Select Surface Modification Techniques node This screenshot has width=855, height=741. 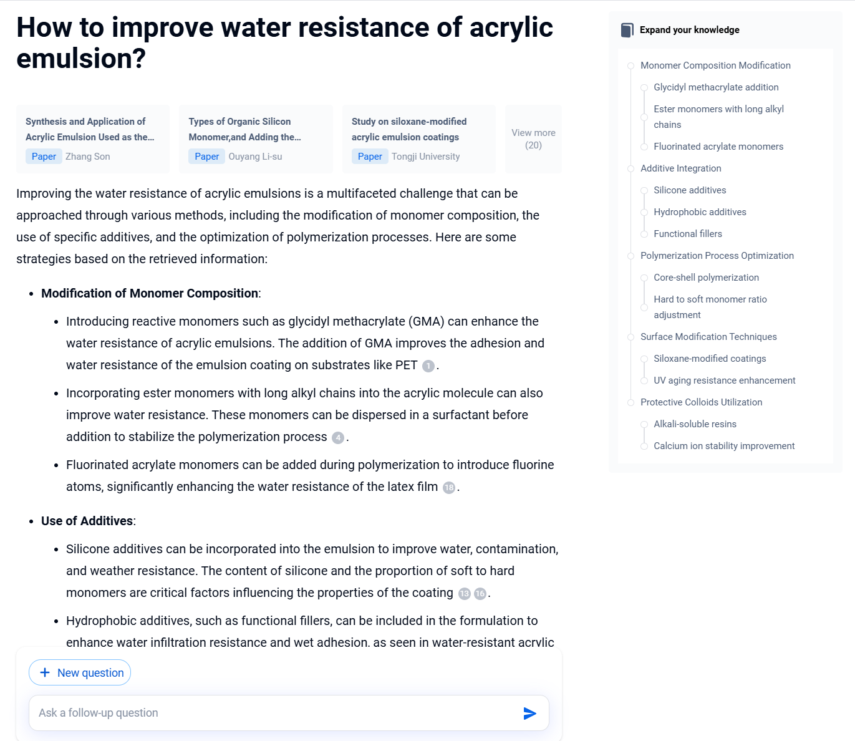coord(708,337)
